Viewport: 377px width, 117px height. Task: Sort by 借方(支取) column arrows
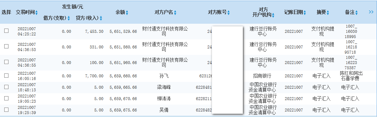point(68,18)
